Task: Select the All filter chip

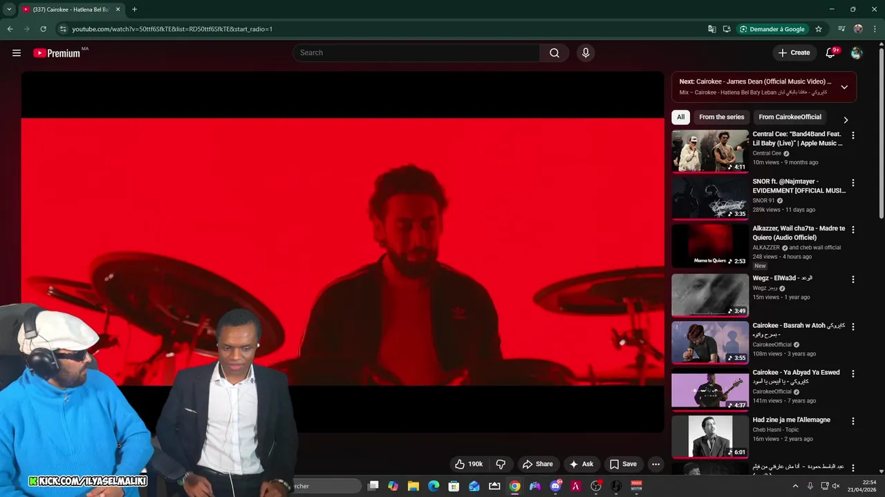Action: [x=680, y=117]
